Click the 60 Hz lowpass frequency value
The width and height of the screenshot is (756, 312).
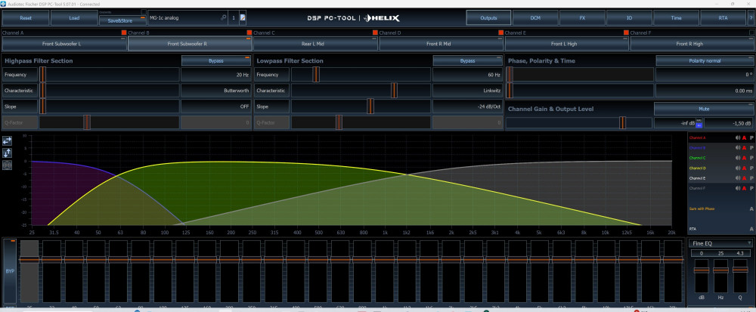click(467, 75)
